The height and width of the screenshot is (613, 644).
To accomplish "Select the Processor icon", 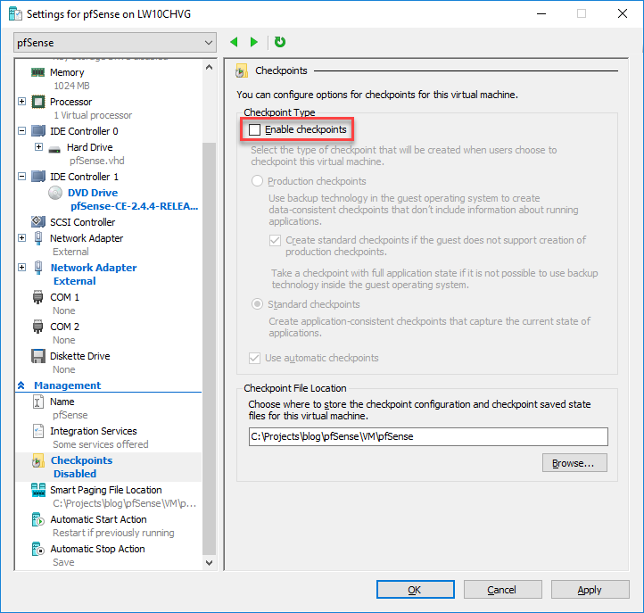I will [x=38, y=102].
